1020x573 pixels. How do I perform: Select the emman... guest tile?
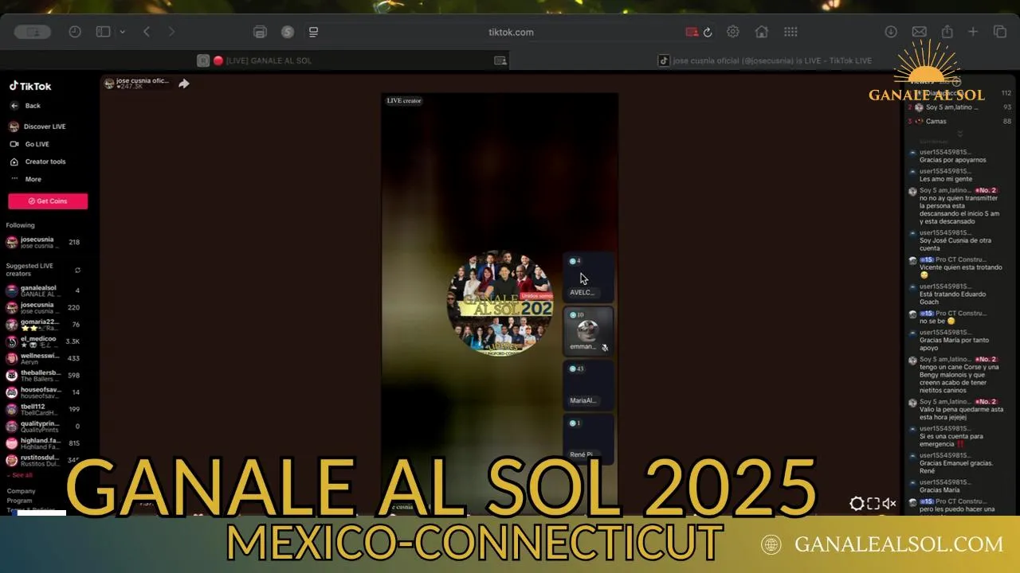(589, 331)
